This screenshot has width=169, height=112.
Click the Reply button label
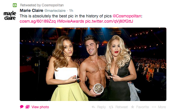[101, 107]
